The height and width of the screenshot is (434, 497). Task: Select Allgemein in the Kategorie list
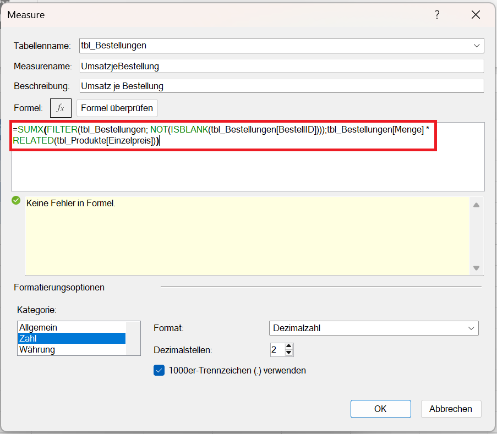pyautogui.click(x=39, y=327)
